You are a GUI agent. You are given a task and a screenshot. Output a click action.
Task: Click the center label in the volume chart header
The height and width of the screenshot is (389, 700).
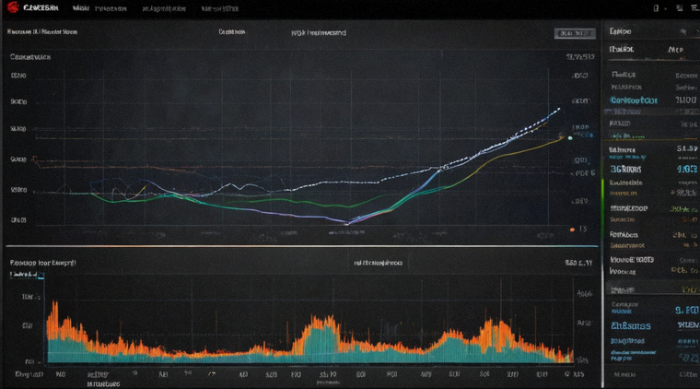pyautogui.click(x=379, y=263)
